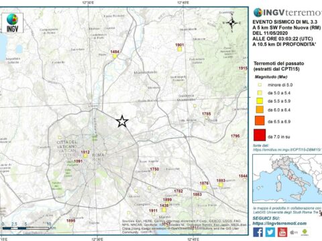The width and height of the screenshot is (322, 241).
Task: Click the Italy inset locator map
Action: (x=287, y=179)
